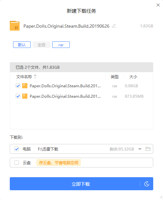Click the orange BT folder icon
The image size is (163, 200).
(x=15, y=26)
